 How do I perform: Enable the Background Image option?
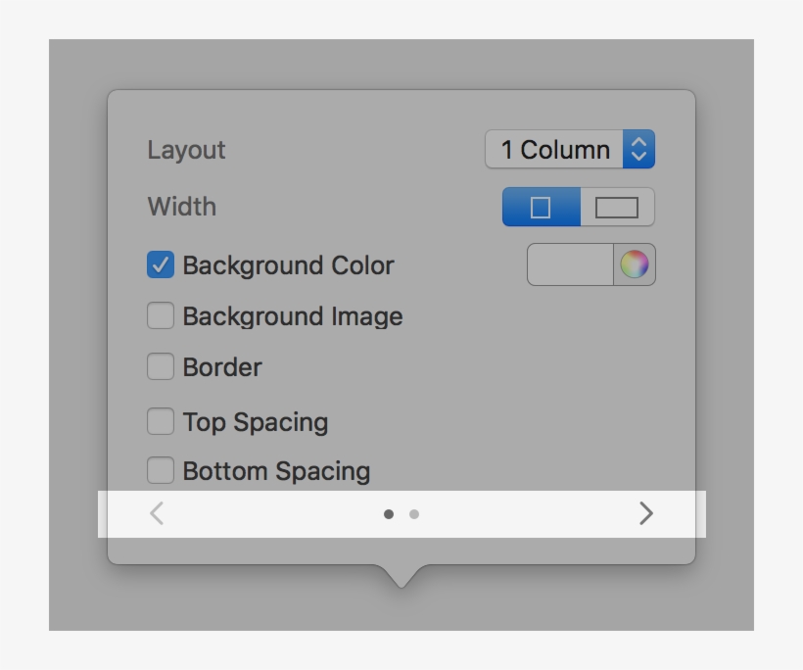pos(160,315)
